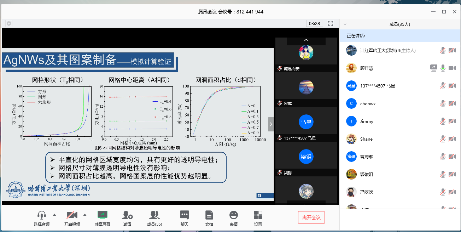The image size is (461, 232).
Task: Collapse the video thumbnail strip using the chevron
Action: [306, 41]
